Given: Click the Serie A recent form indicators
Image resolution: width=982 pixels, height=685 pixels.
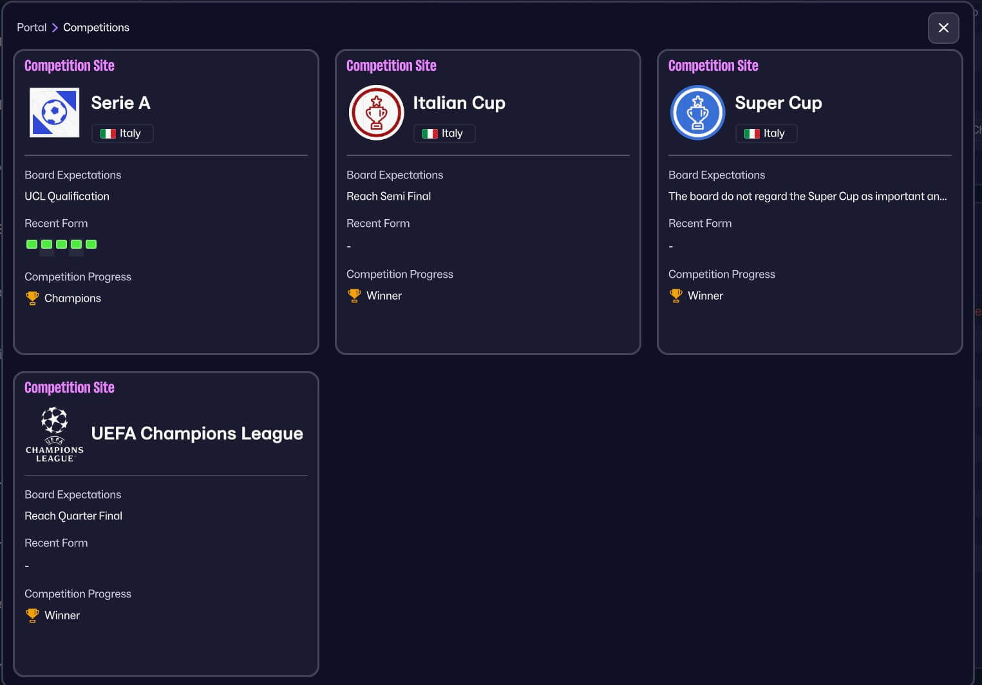Looking at the screenshot, I should coord(61,244).
